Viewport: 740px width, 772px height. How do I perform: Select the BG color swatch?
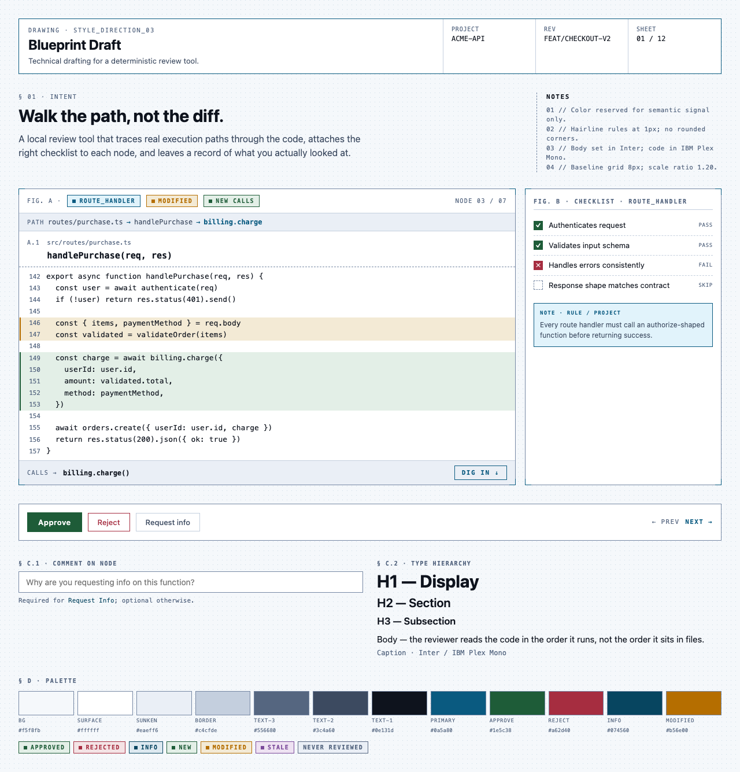pyautogui.click(x=46, y=703)
